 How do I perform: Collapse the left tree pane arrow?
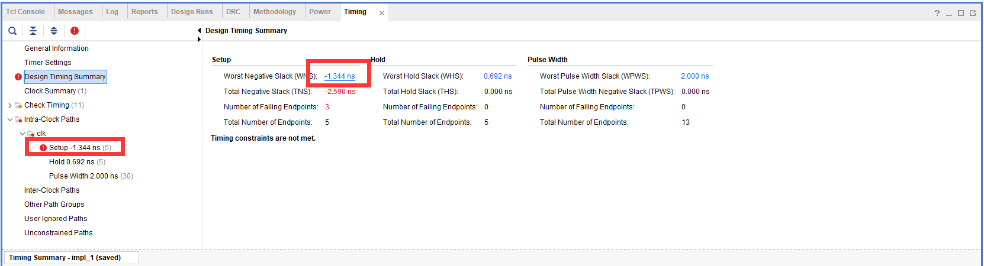199,30
